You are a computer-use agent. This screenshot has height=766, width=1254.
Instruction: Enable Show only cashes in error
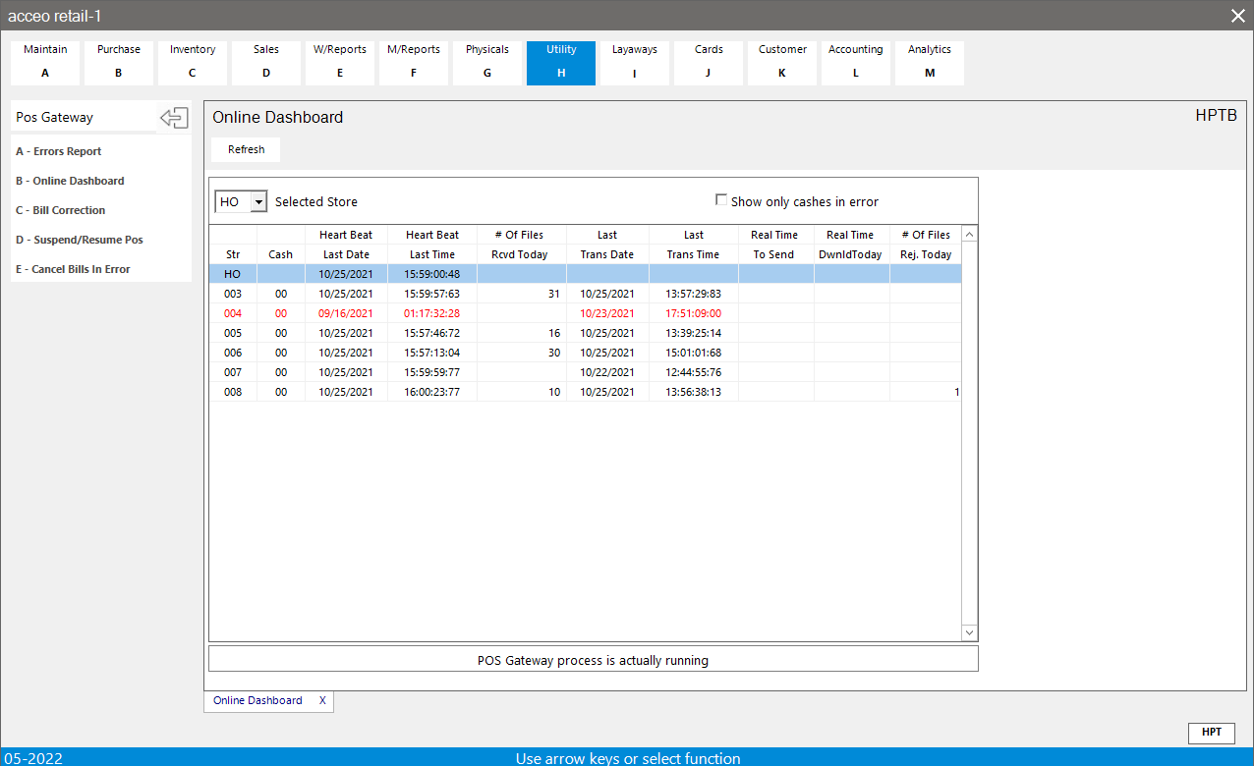click(x=721, y=199)
